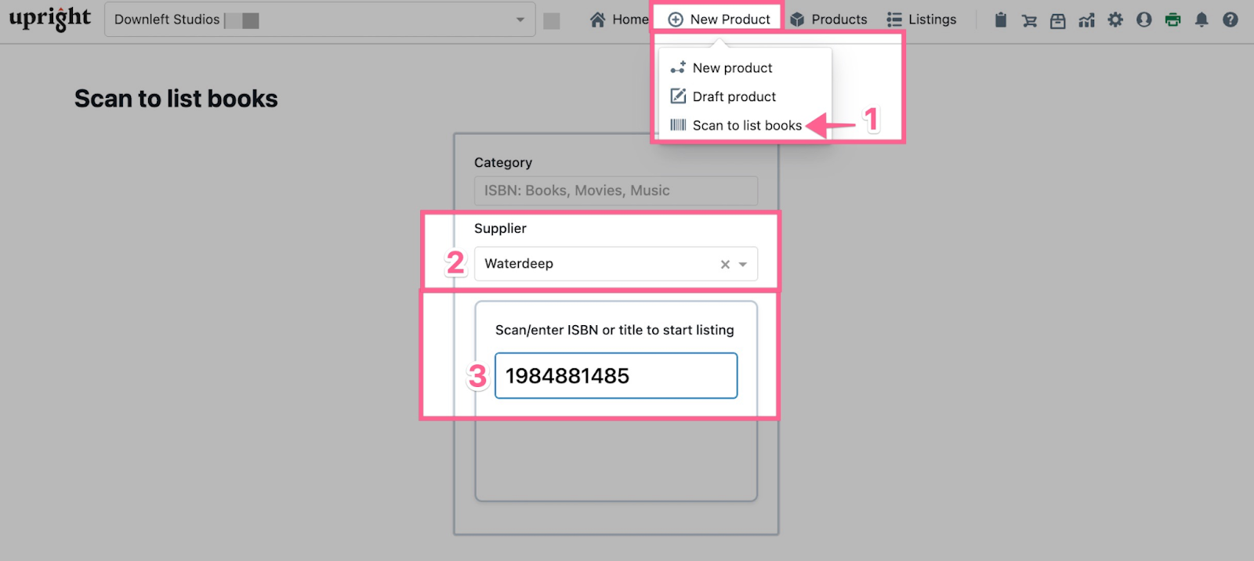Go to the Home page
The width and height of the screenshot is (1254, 561).
click(x=619, y=20)
